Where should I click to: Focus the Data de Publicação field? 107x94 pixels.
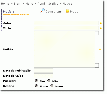(x=43, y=70)
